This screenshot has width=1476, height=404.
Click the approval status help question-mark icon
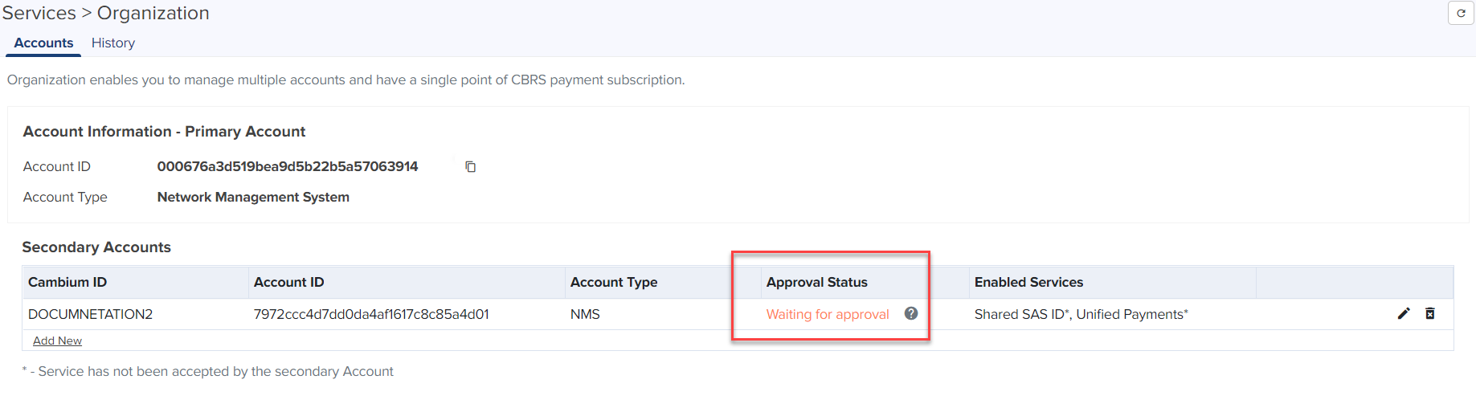(910, 314)
